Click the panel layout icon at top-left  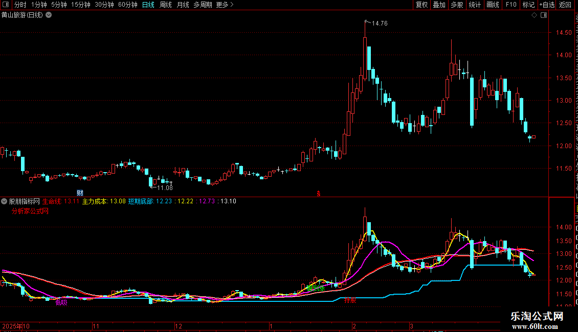(x=6, y=5)
